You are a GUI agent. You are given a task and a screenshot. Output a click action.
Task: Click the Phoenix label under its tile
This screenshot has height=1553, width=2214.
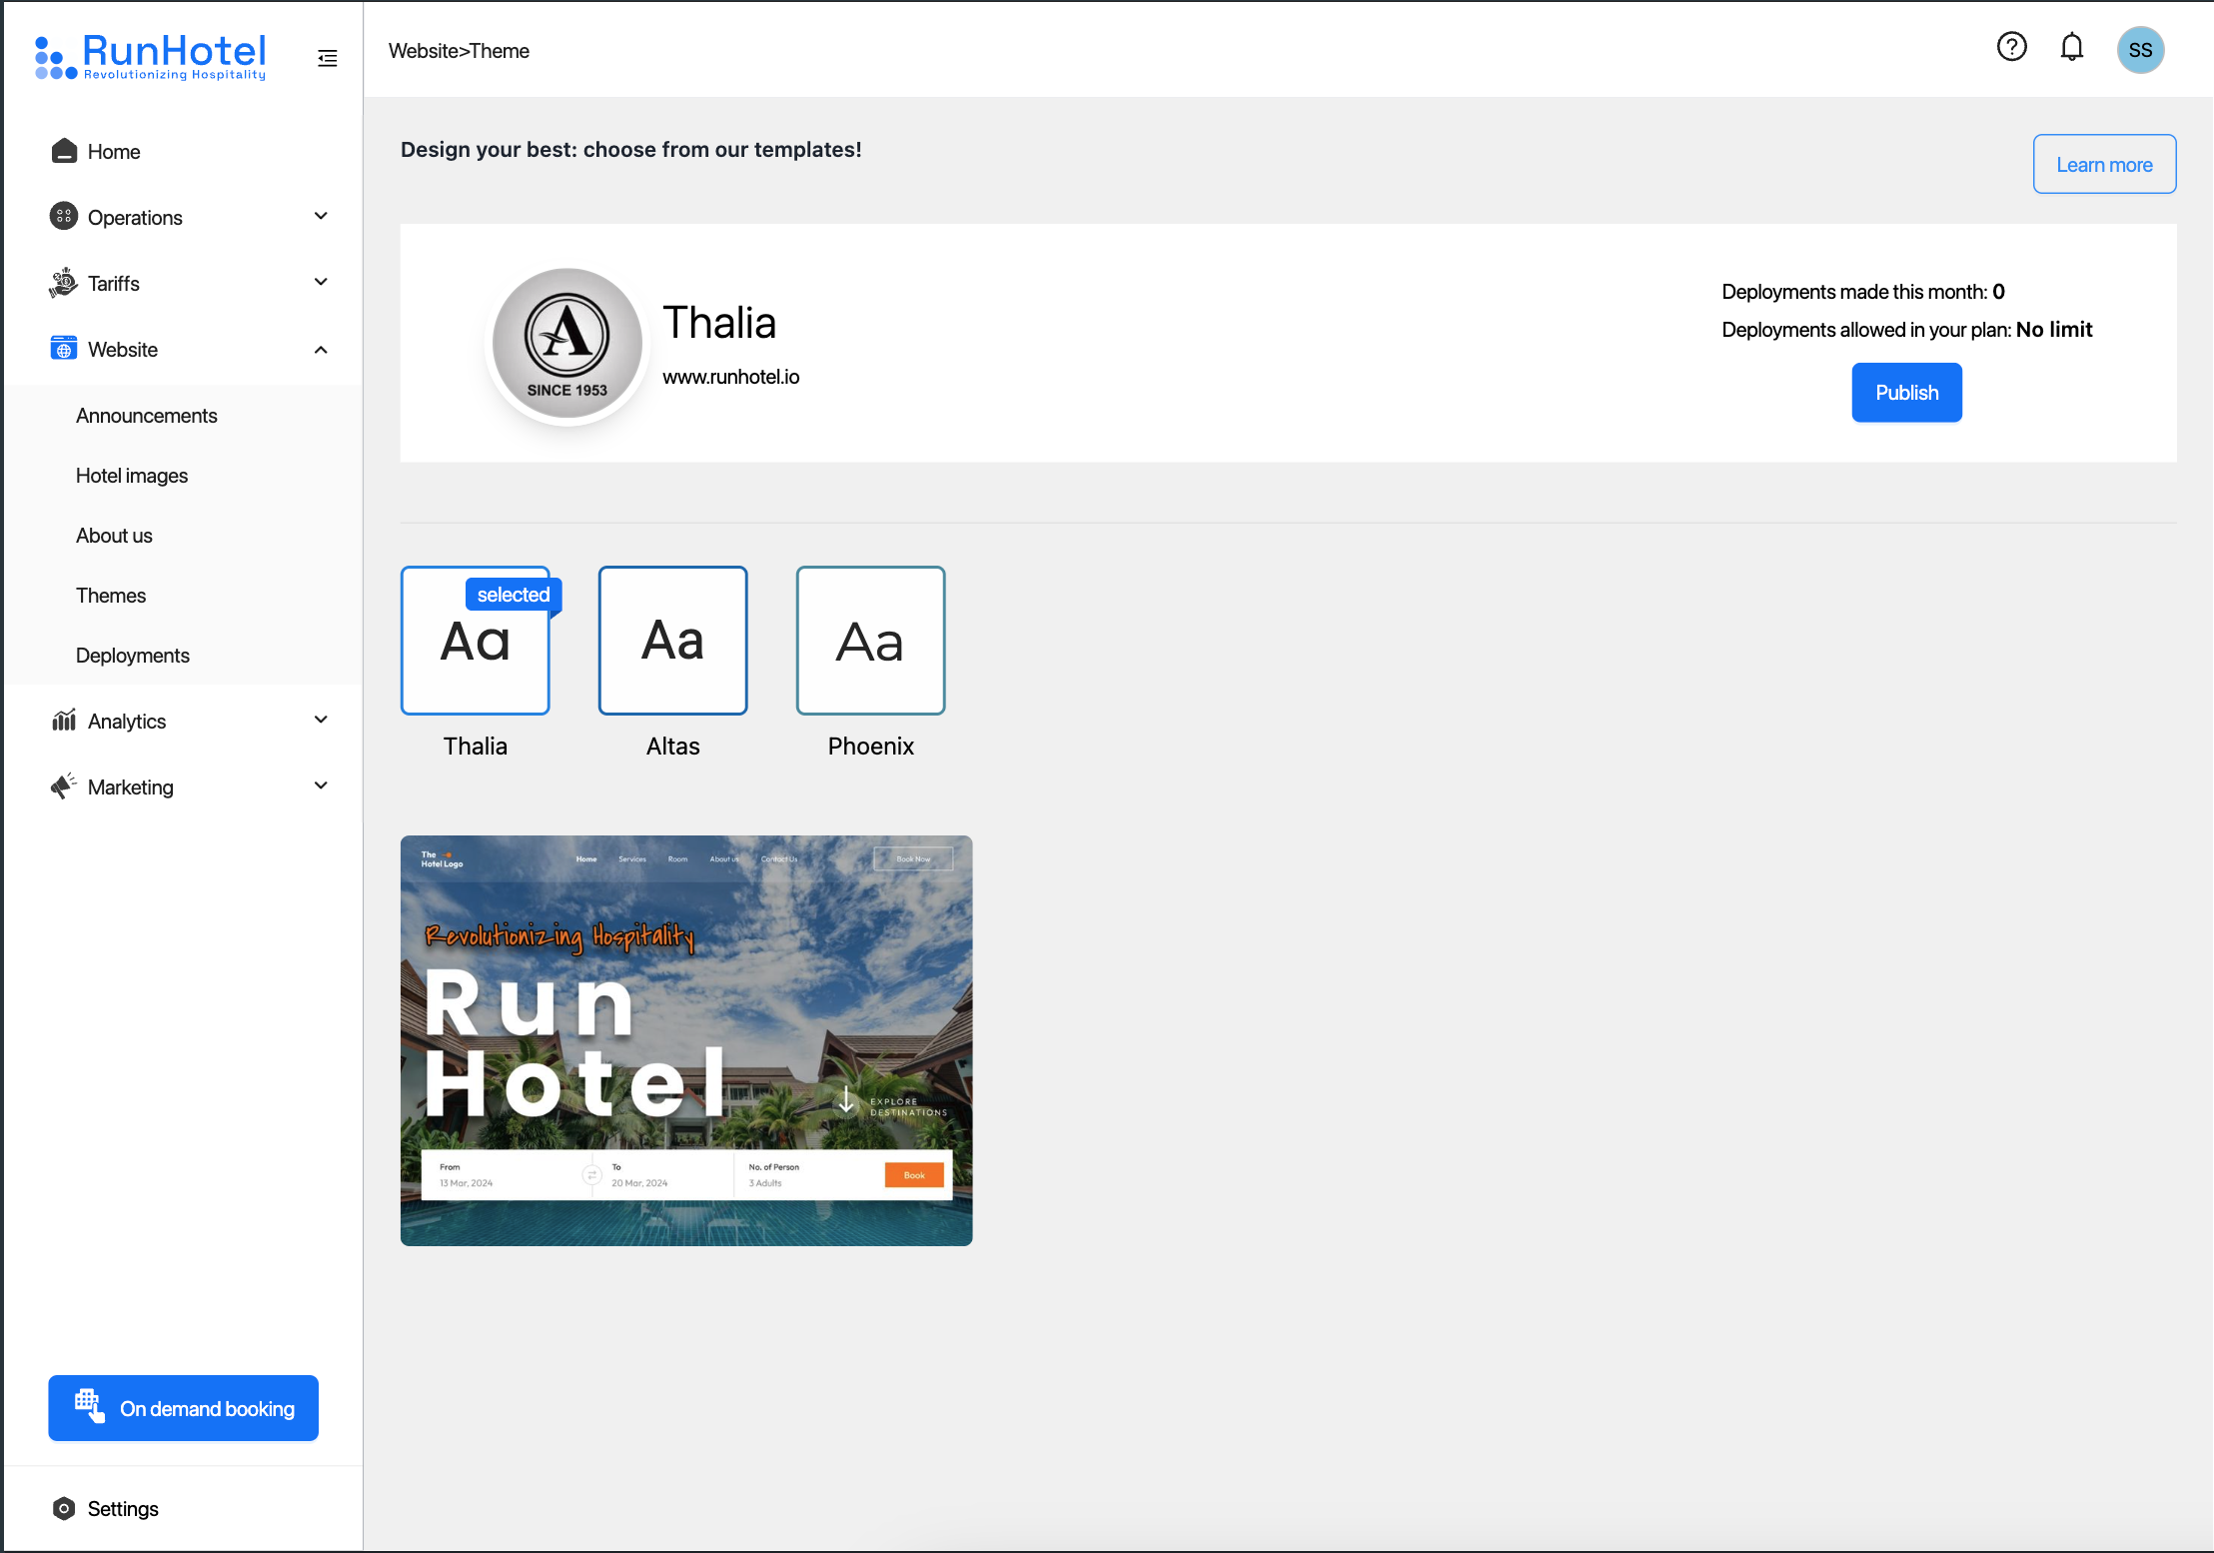(870, 747)
